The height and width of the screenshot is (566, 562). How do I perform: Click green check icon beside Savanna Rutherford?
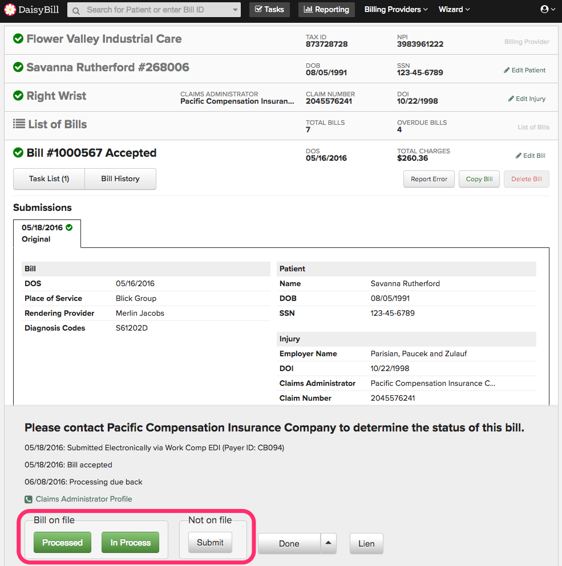point(18,67)
